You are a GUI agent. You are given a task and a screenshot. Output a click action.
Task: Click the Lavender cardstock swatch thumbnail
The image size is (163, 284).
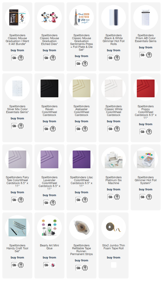click(49, 159)
